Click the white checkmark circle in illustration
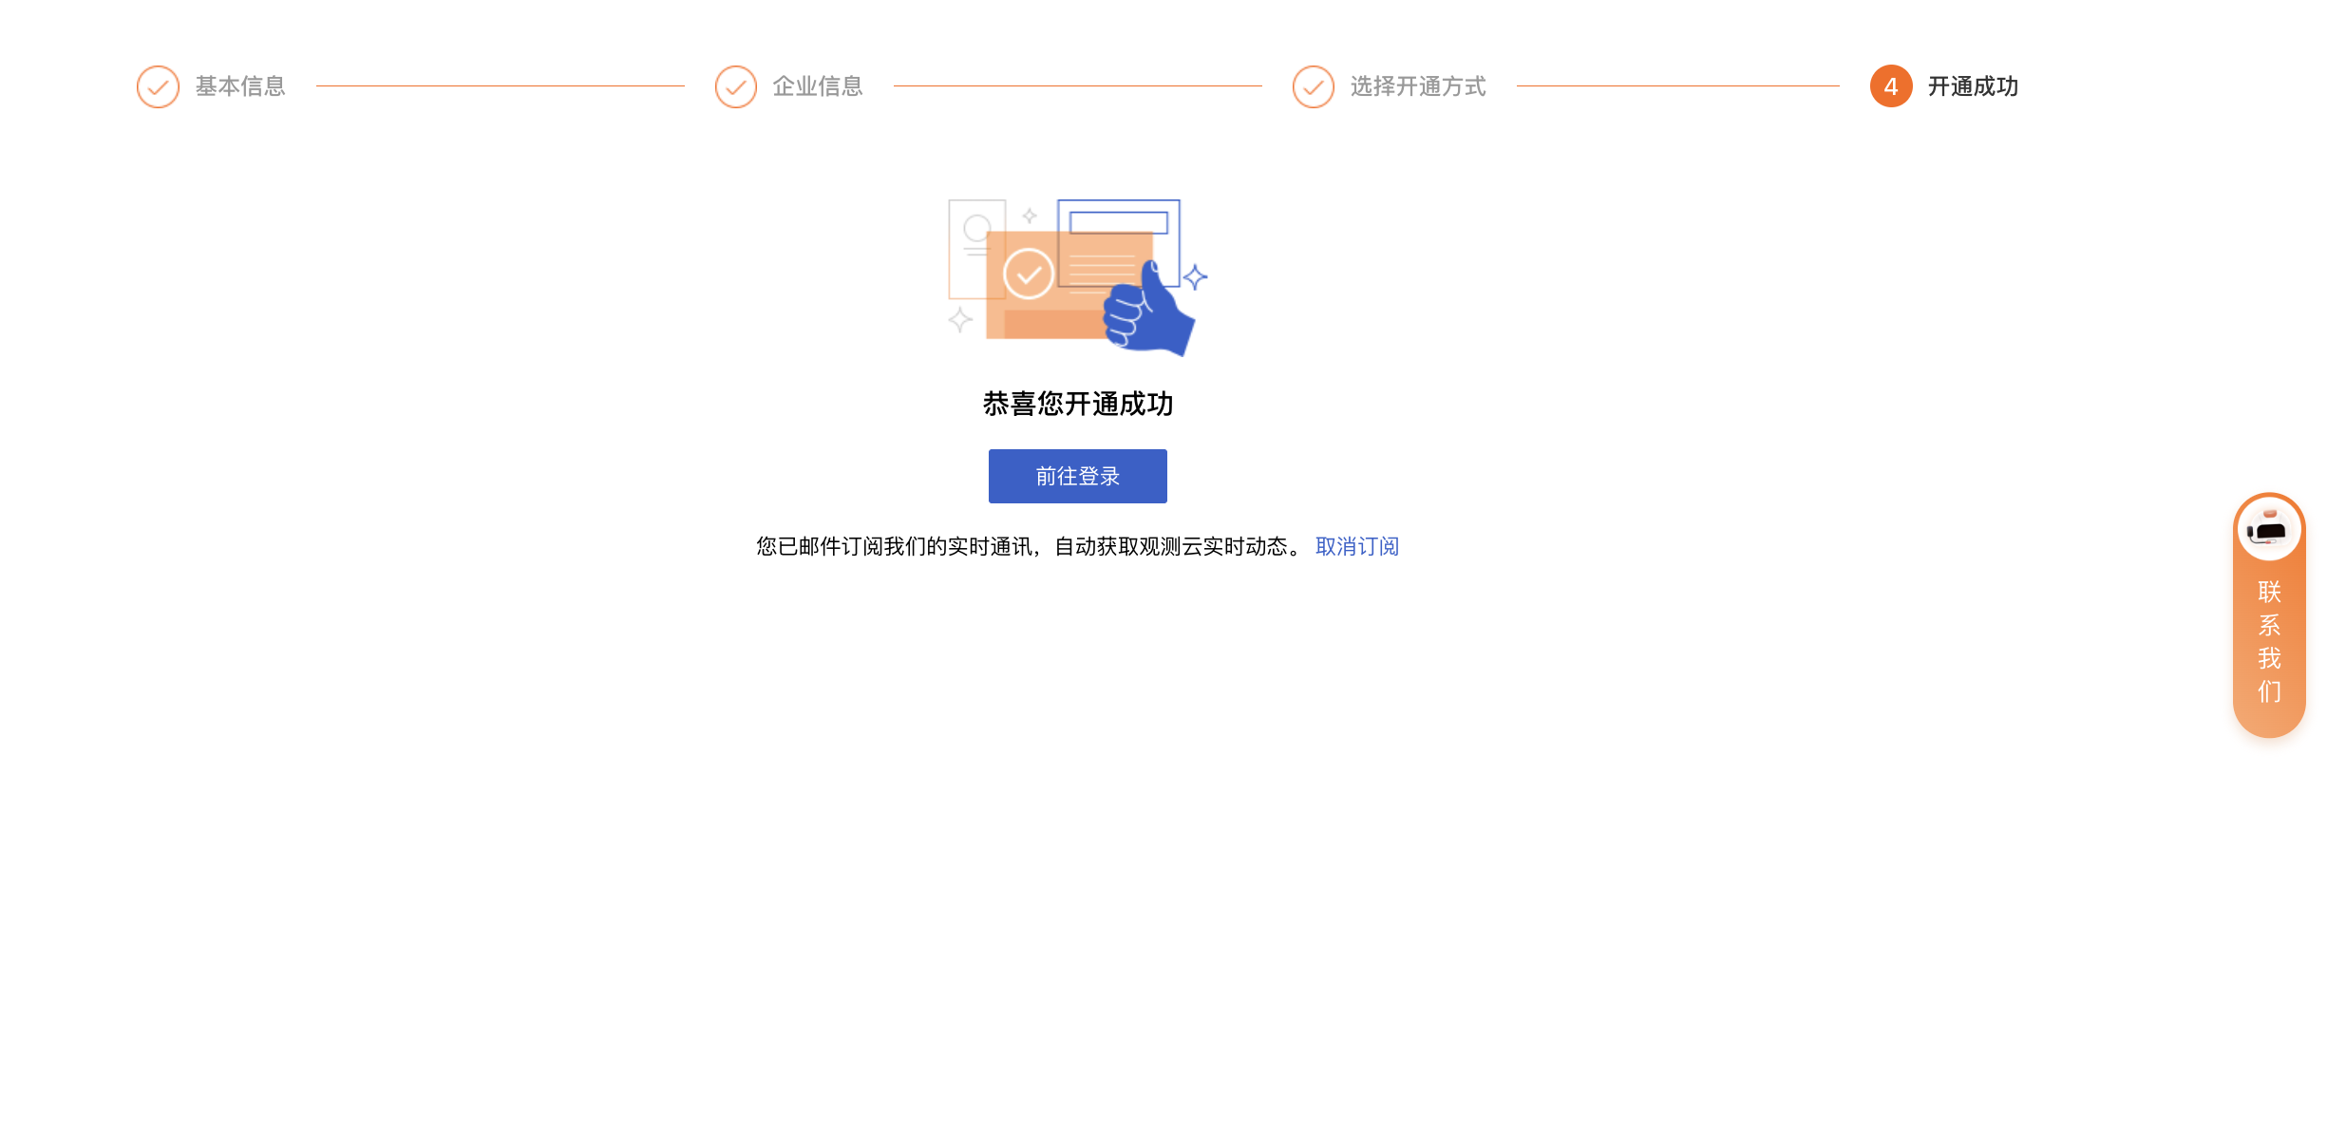The width and height of the screenshot is (2327, 1134). (x=1028, y=274)
